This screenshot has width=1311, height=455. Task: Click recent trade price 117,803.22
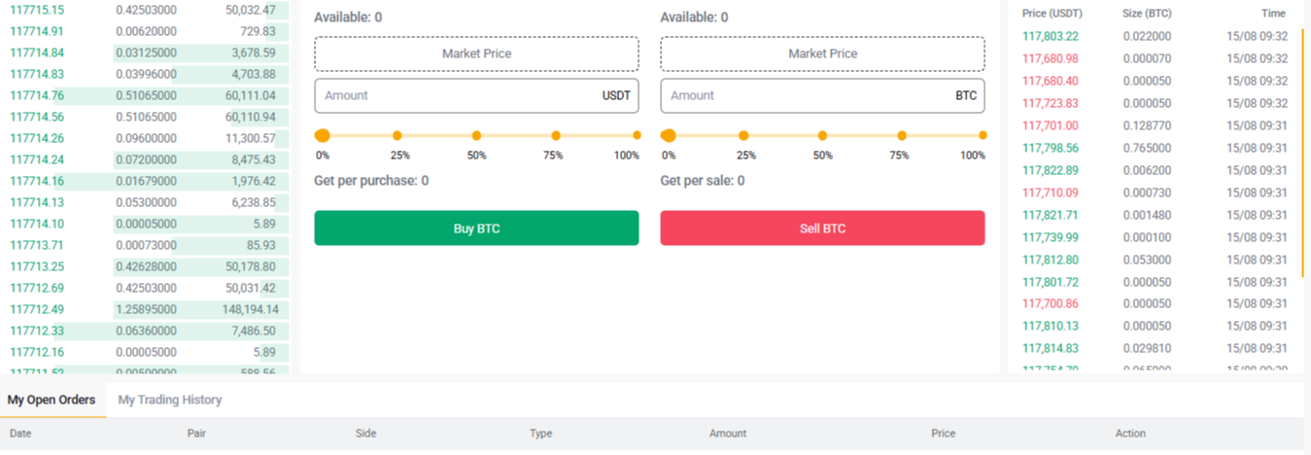tap(1051, 36)
